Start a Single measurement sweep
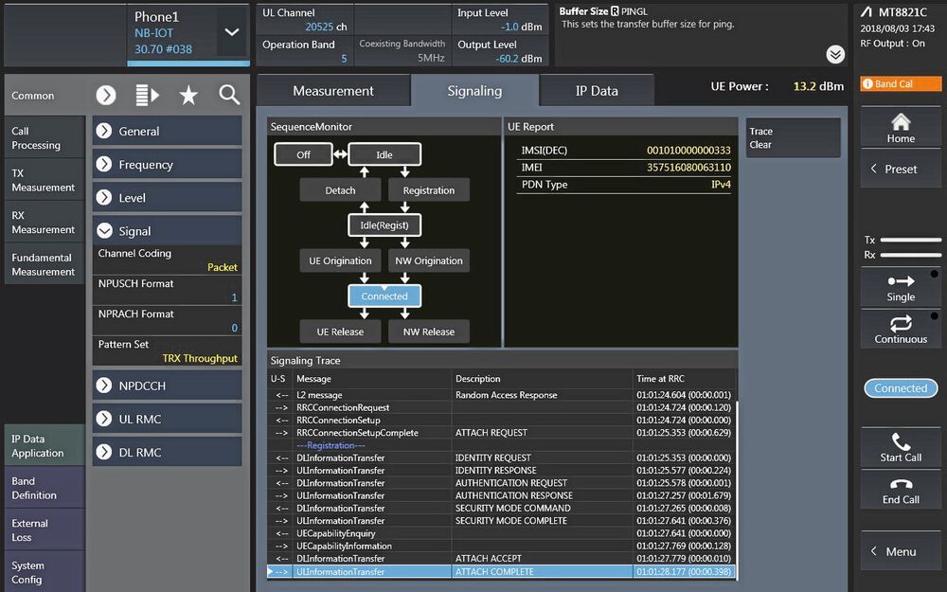This screenshot has width=947, height=592. point(901,288)
